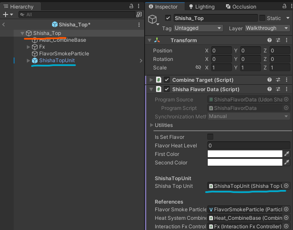Toggle the Shisha_Top active checkbox

coord(168,18)
